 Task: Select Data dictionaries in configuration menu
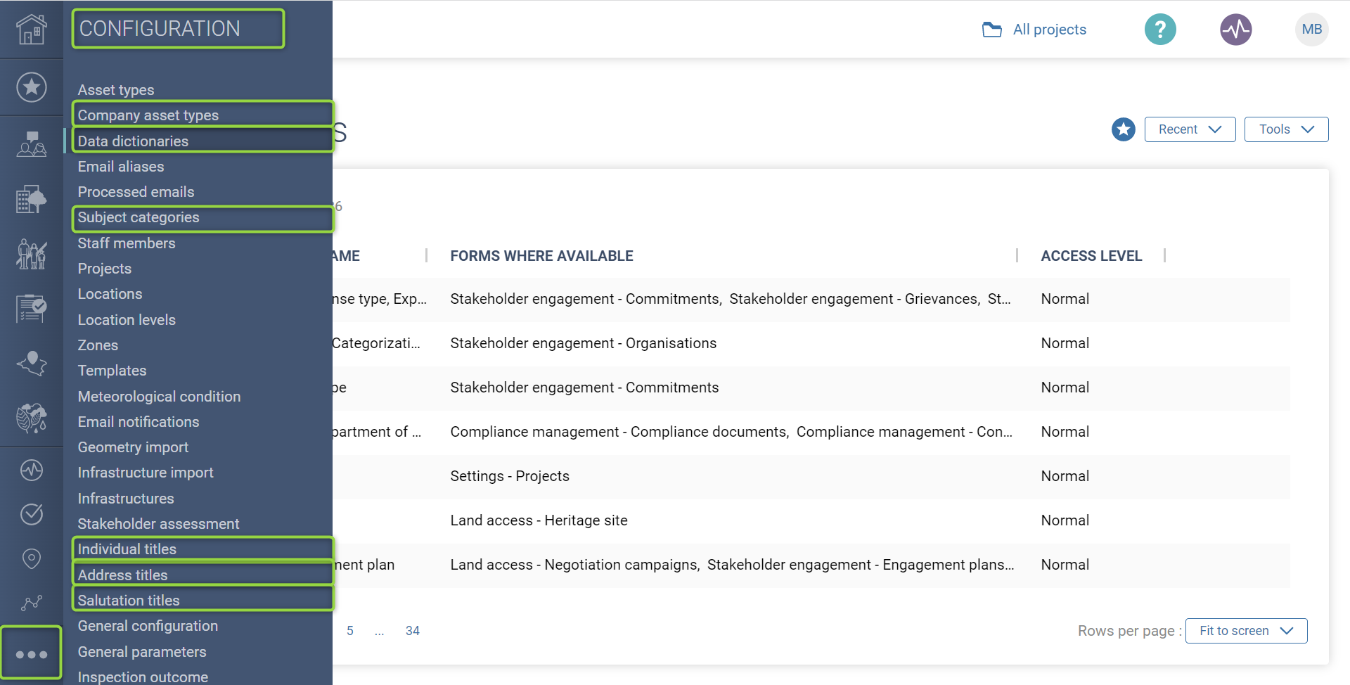133,141
